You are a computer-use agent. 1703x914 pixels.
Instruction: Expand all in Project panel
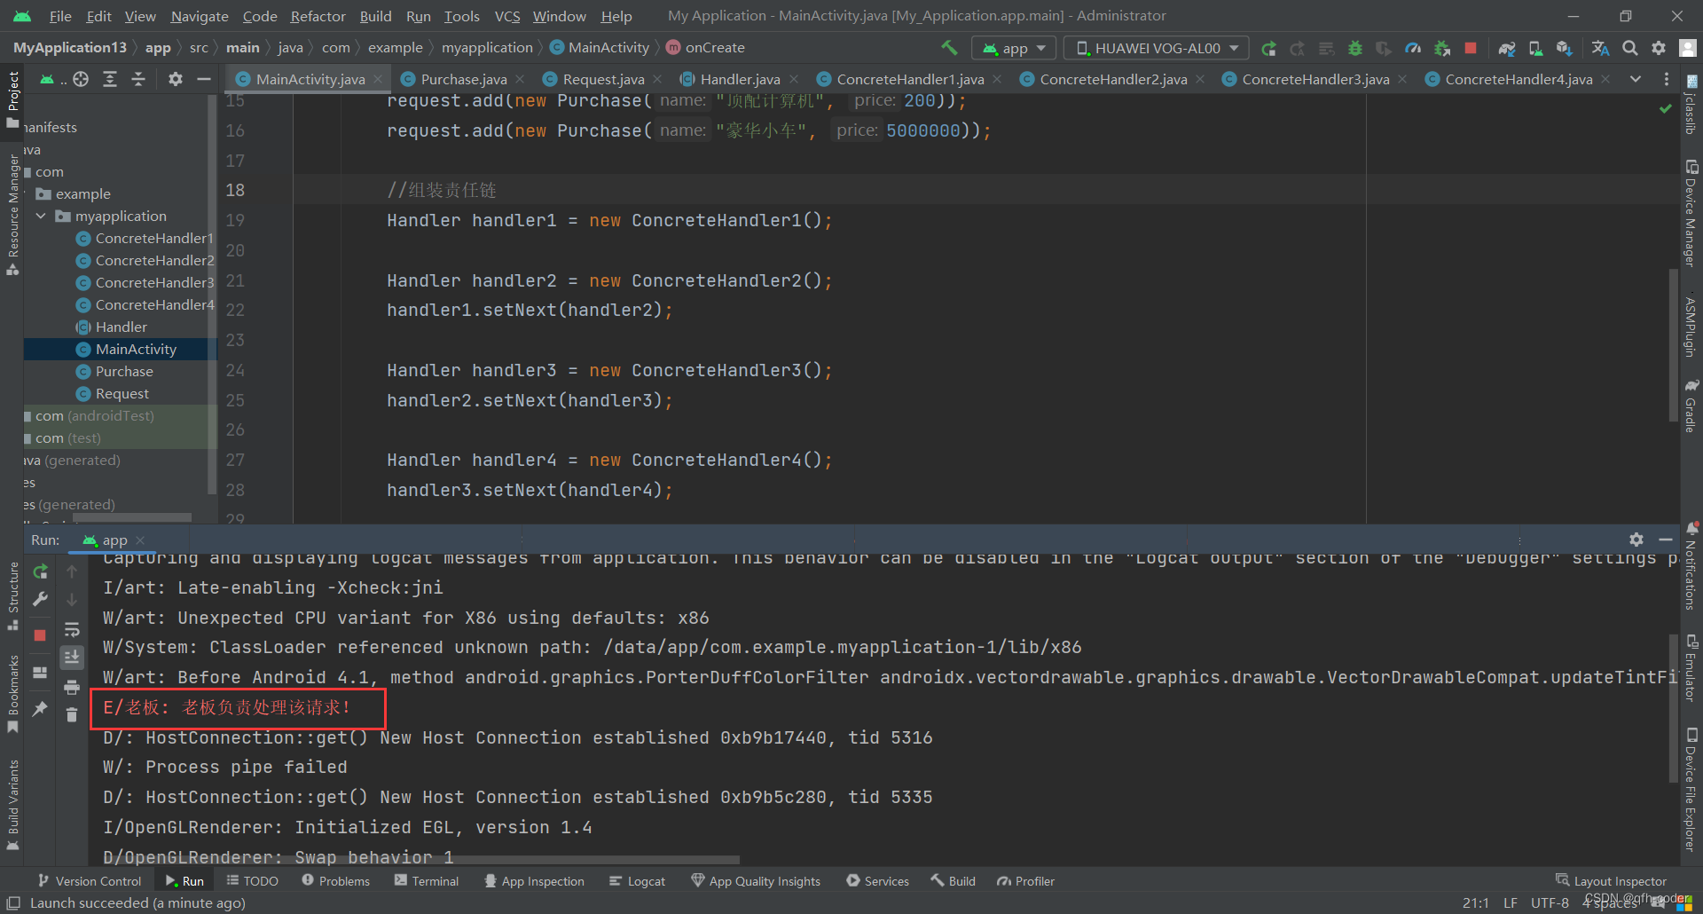coord(110,79)
